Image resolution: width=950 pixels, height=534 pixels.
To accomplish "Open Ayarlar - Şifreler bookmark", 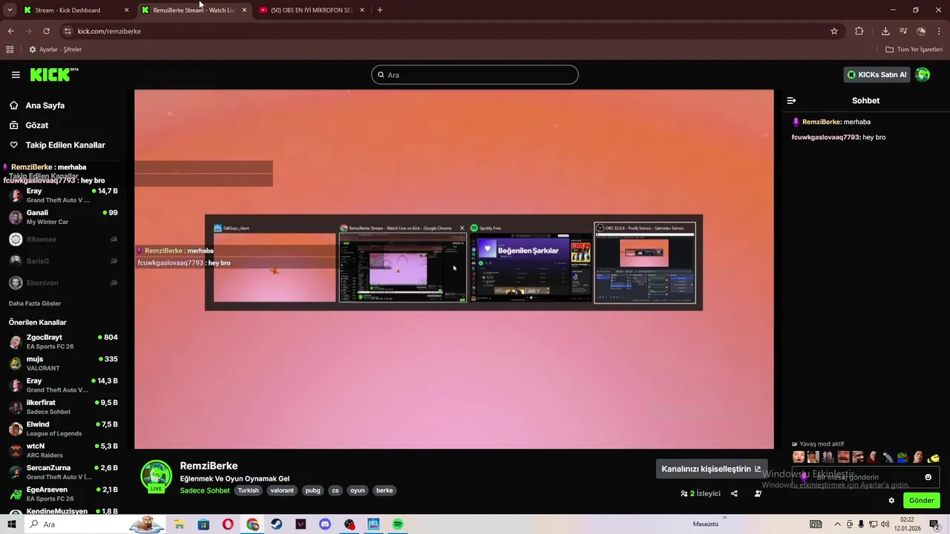I will point(56,50).
